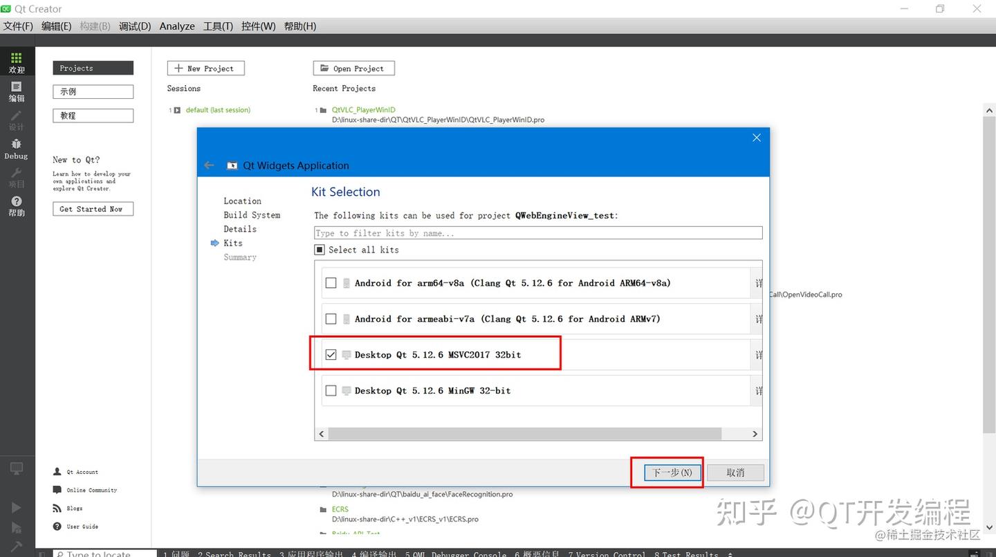Open the 工具(T) menu
This screenshot has width=996, height=557.
point(217,26)
